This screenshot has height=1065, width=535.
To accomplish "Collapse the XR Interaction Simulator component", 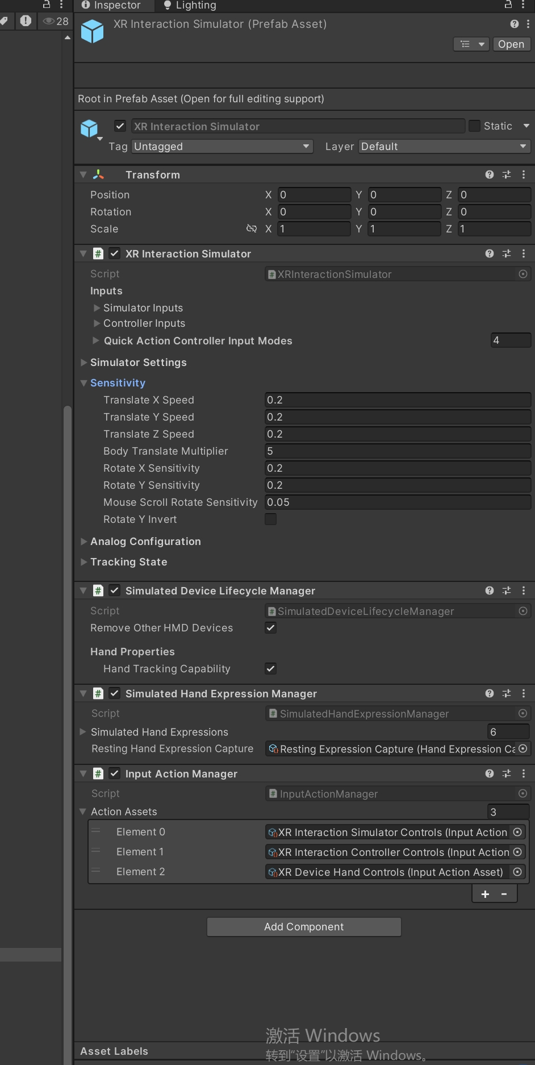I will (x=83, y=253).
